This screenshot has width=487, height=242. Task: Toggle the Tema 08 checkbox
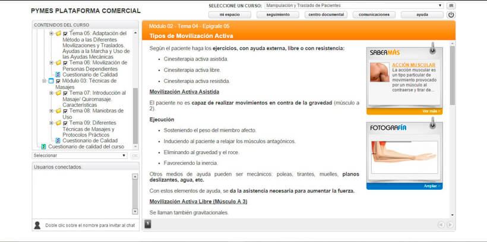(x=65, y=111)
